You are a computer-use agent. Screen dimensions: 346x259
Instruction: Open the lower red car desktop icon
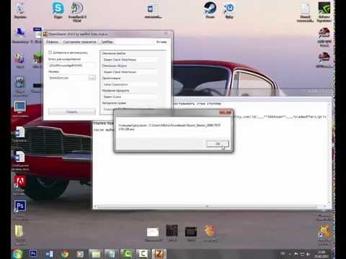point(324,60)
